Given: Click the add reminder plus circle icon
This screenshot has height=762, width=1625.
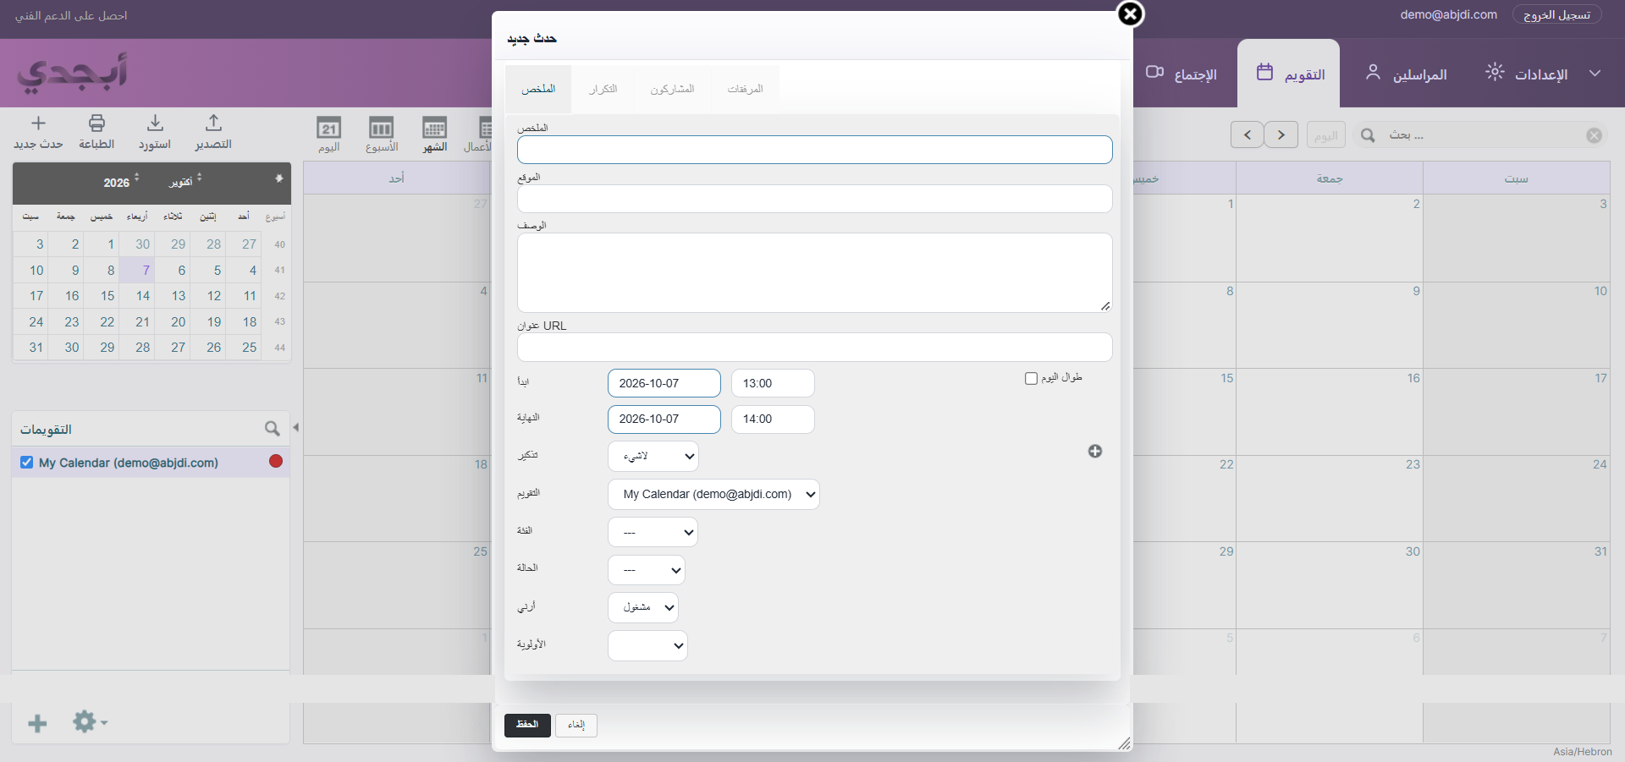Looking at the screenshot, I should (1095, 452).
